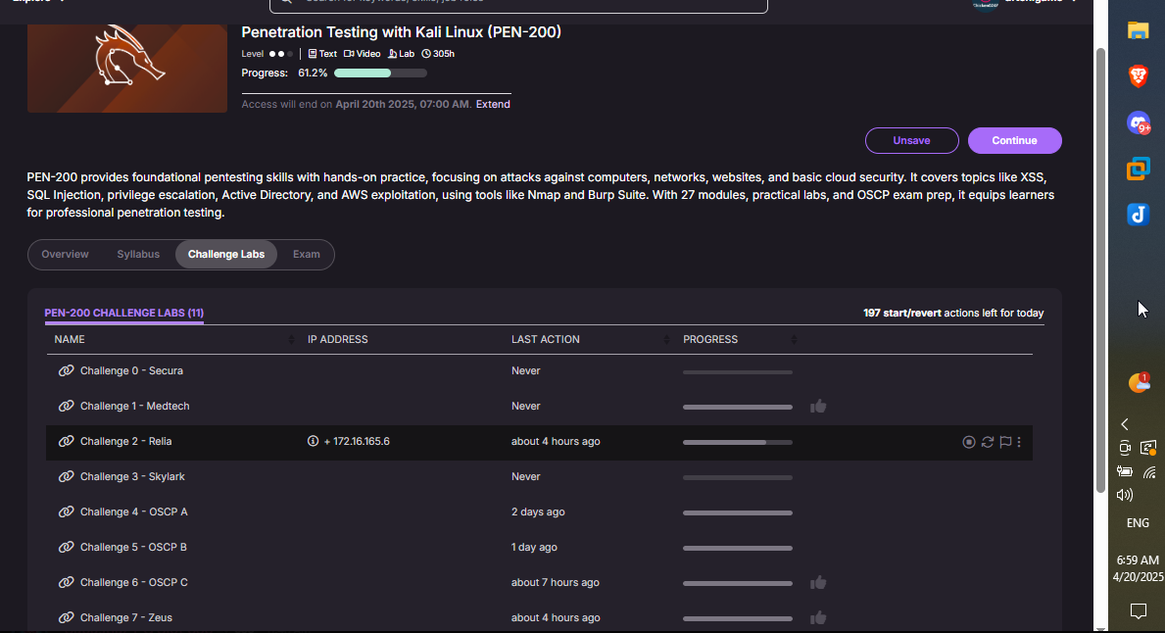Sort the table by the NAME column arrows

click(x=290, y=340)
